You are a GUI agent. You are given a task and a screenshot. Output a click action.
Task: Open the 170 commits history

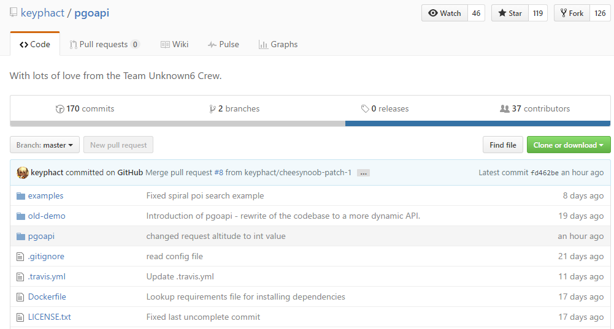pos(85,109)
